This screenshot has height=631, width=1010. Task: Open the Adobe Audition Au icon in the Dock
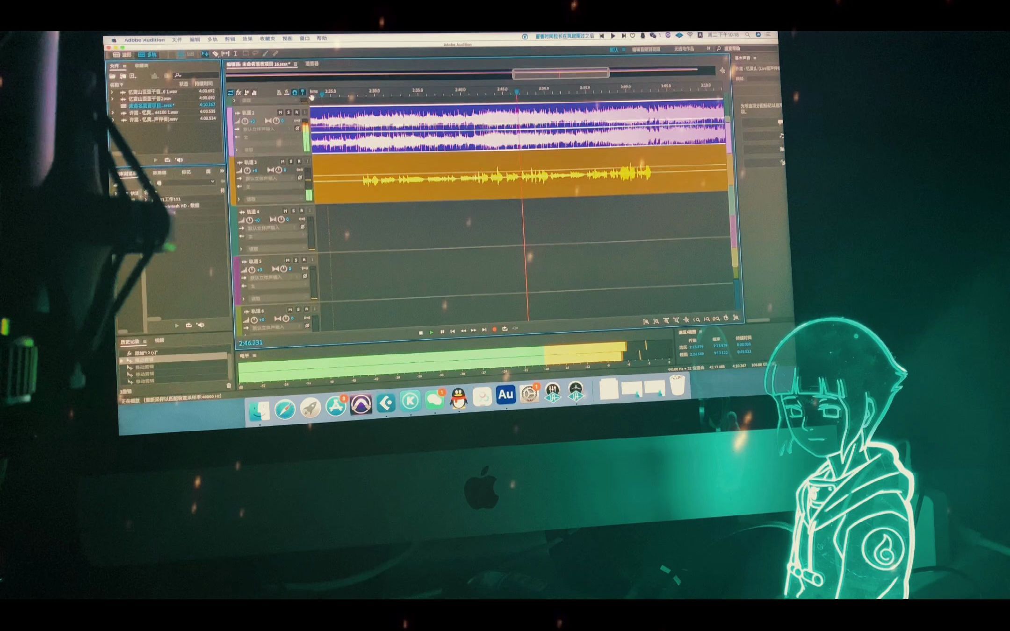(x=505, y=395)
